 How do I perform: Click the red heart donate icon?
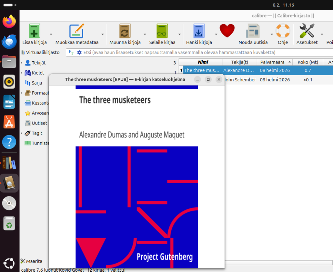227,31
